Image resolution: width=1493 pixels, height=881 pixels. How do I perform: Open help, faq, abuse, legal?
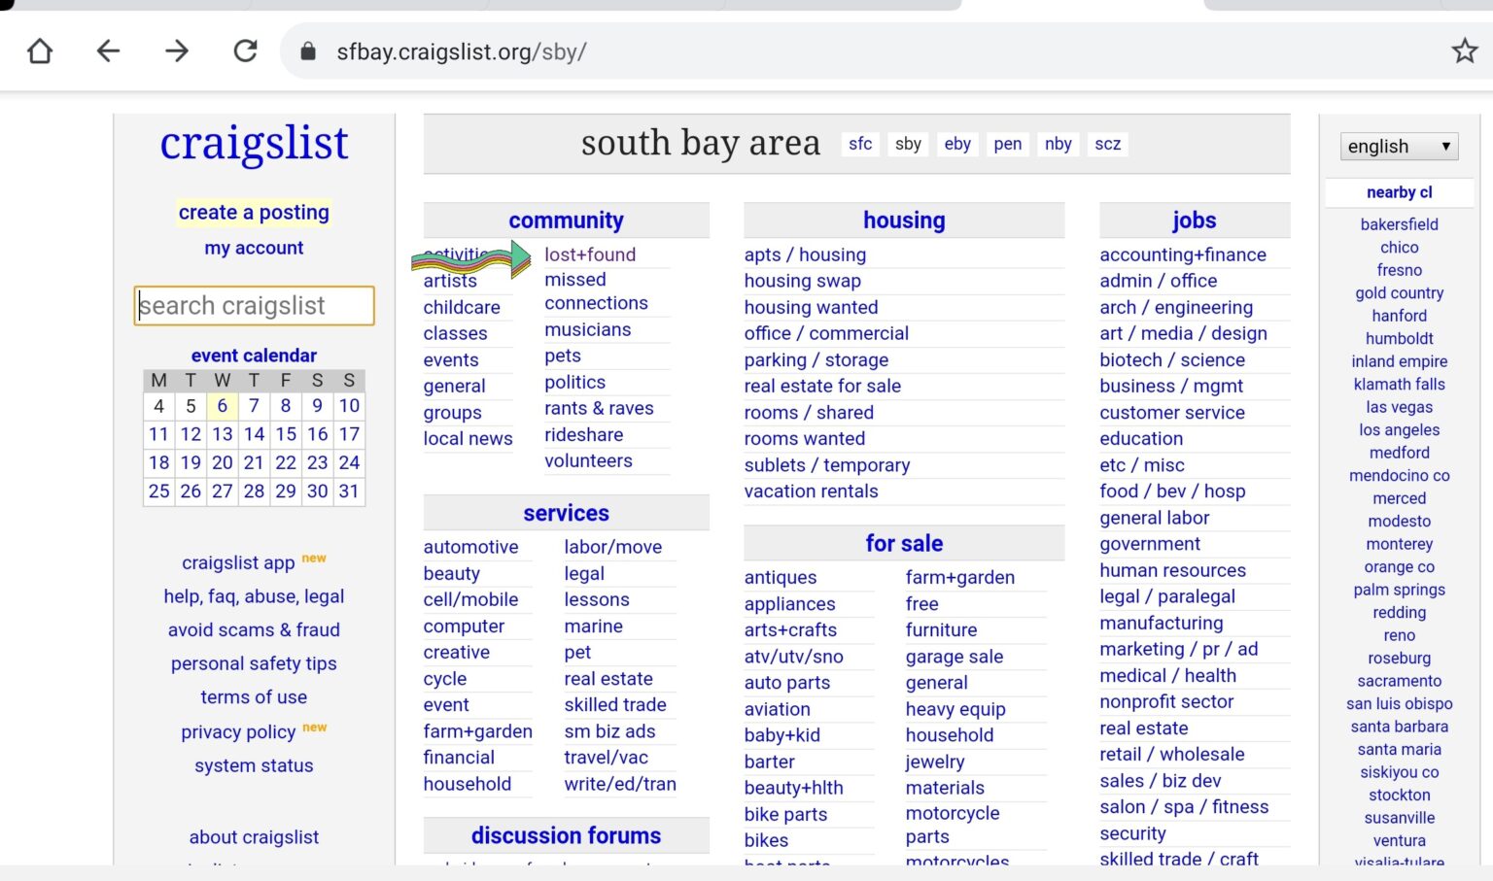click(x=254, y=596)
